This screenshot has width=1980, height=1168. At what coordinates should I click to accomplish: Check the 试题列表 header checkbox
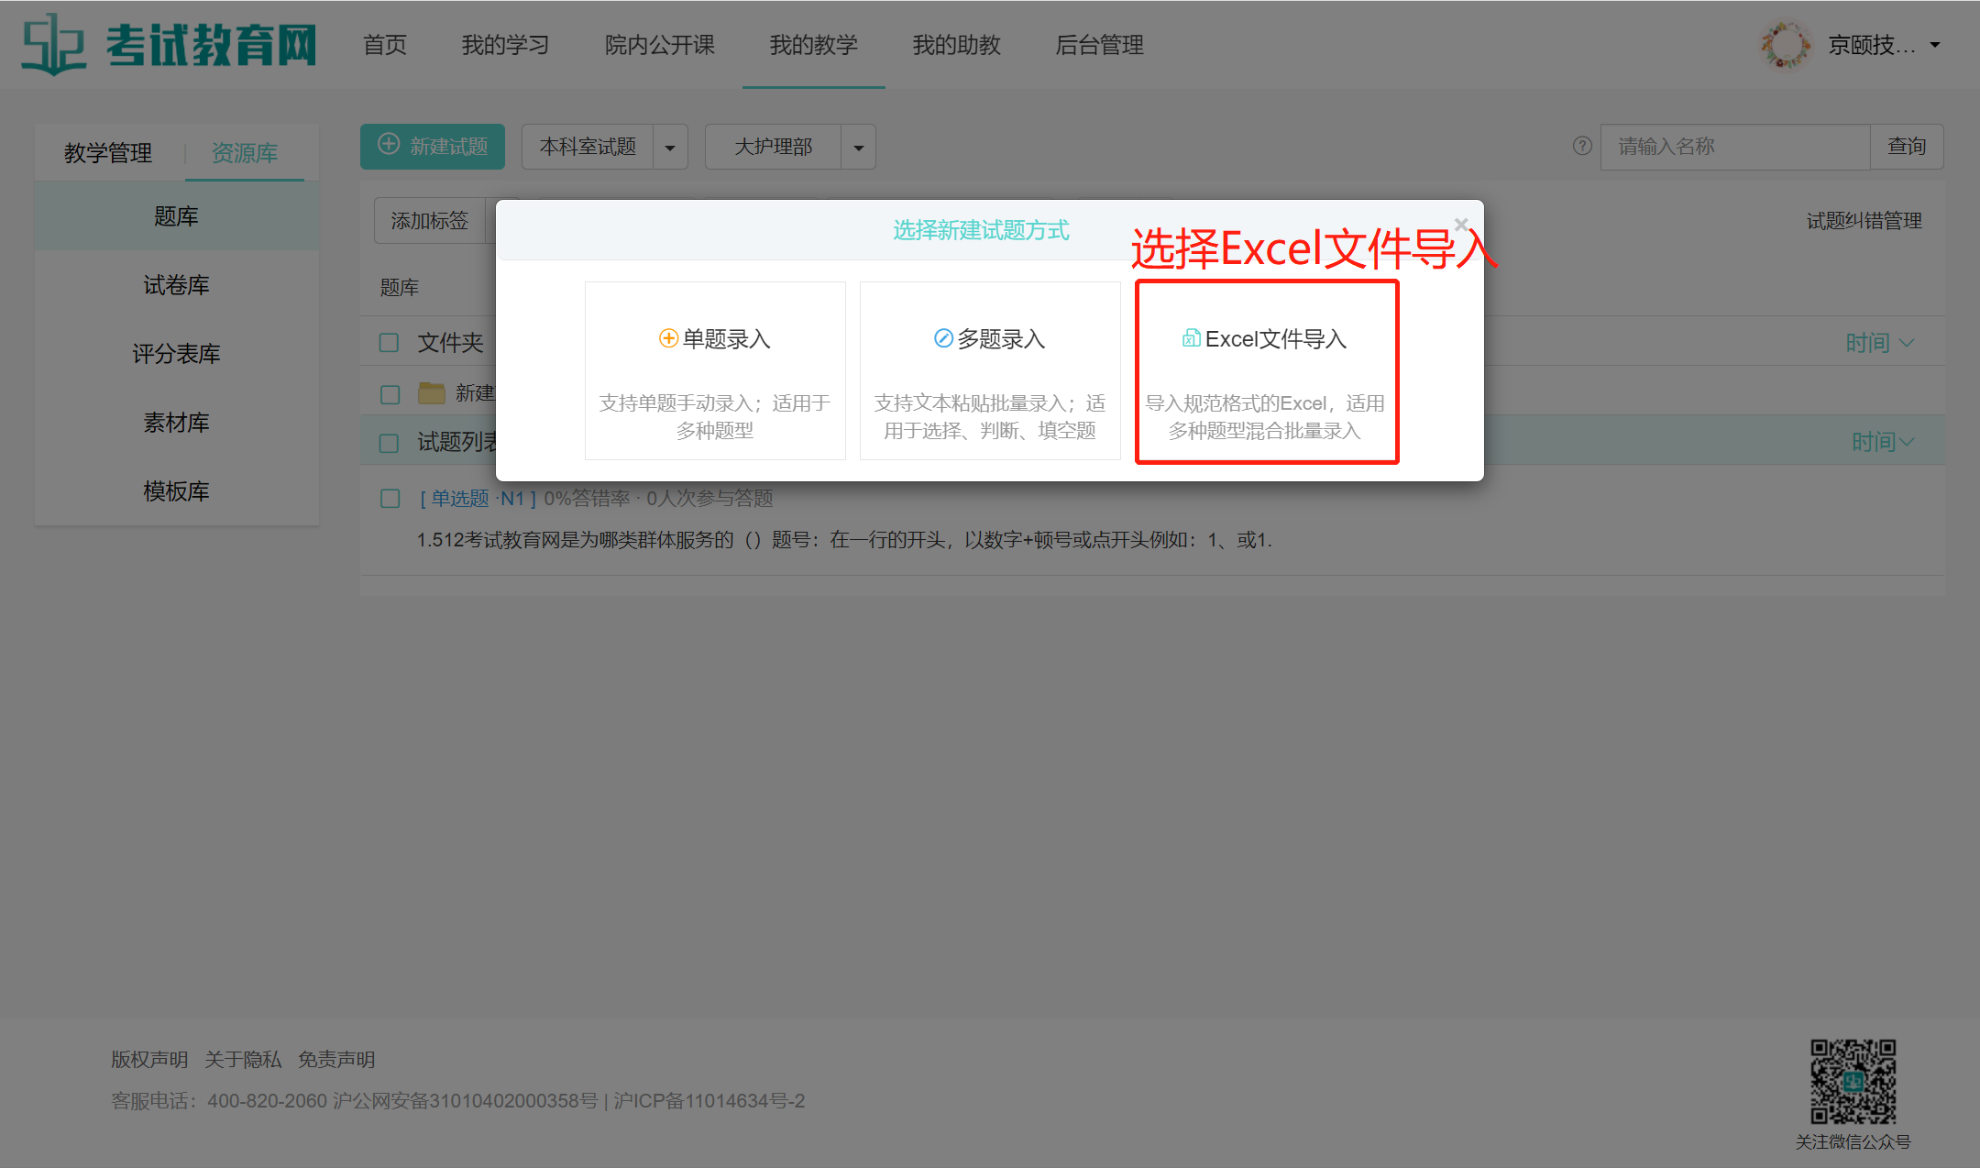pos(390,443)
